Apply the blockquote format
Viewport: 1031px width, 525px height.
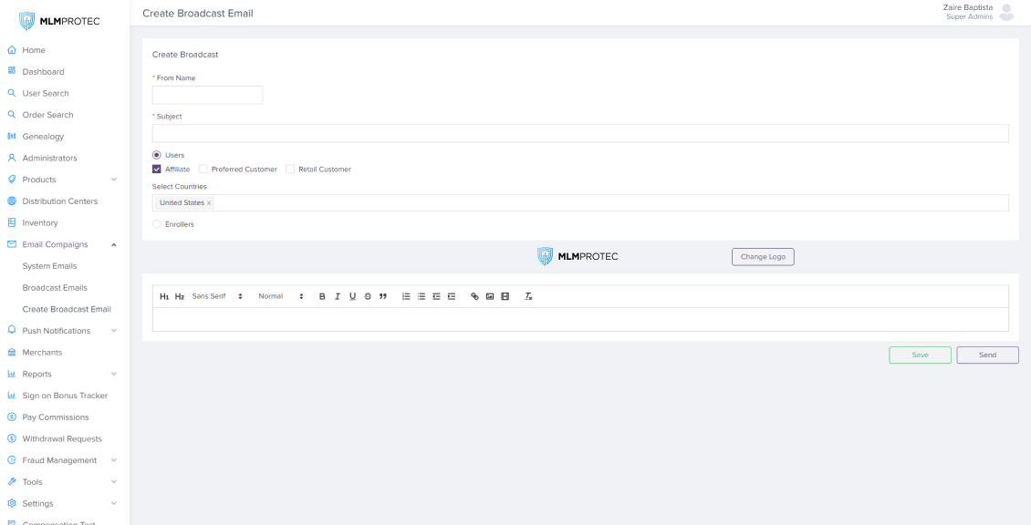pos(383,296)
